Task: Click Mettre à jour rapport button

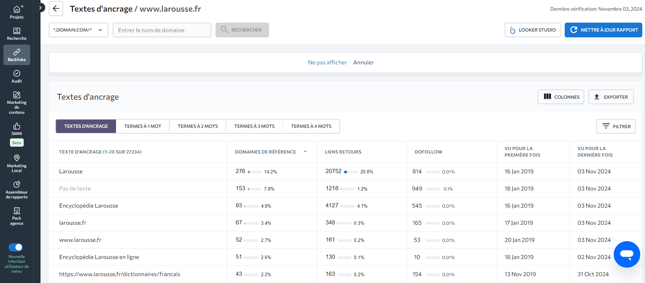Action: click(x=603, y=30)
